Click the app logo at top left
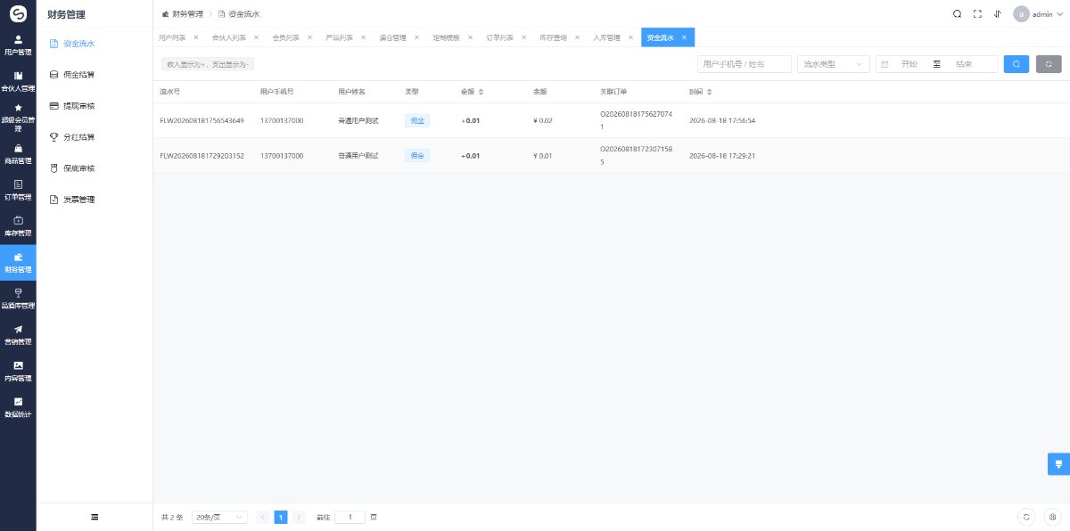 click(18, 13)
